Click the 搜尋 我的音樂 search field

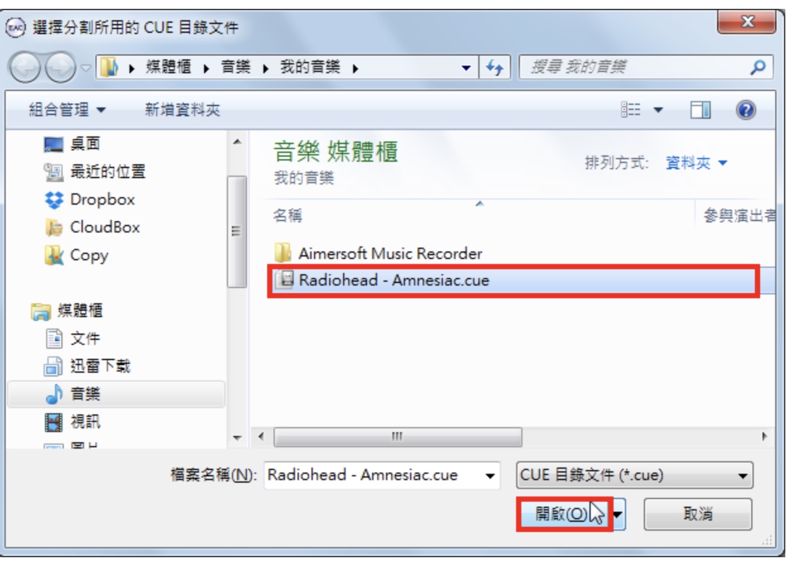635,67
